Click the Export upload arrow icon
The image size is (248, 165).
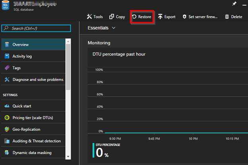click(x=160, y=17)
